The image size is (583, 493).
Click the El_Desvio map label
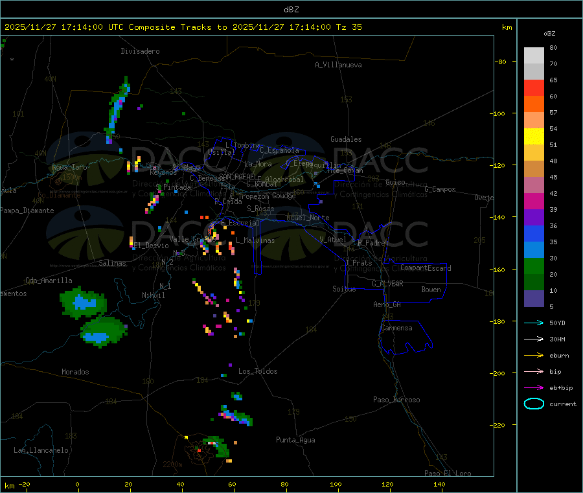pos(152,246)
